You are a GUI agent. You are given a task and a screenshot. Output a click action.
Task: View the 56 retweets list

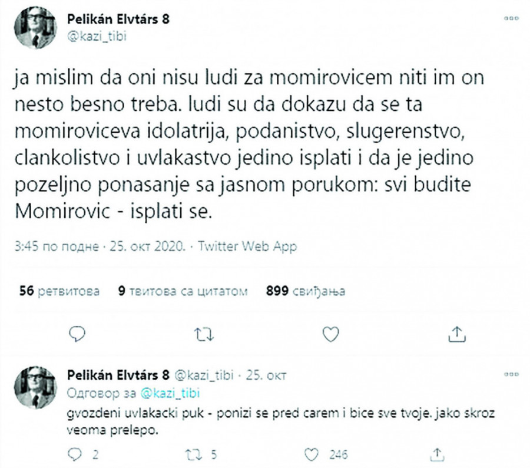point(59,291)
